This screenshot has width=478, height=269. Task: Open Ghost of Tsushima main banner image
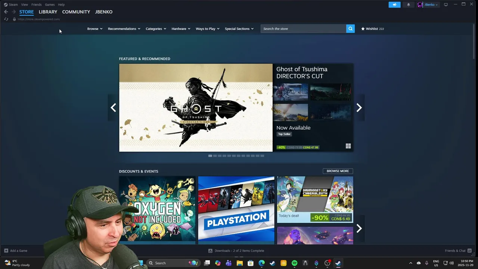[196, 108]
